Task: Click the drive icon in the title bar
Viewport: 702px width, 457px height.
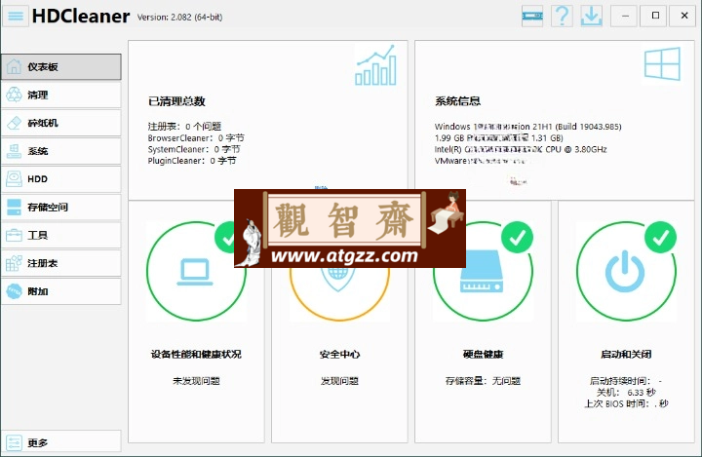Action: (x=532, y=17)
